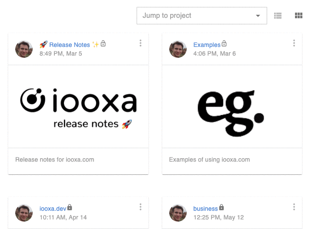Open the Examples project link
Screen dimensions: 315x229
207,45
